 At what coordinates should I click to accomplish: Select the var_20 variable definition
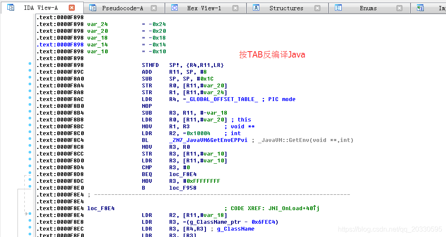pos(97,31)
